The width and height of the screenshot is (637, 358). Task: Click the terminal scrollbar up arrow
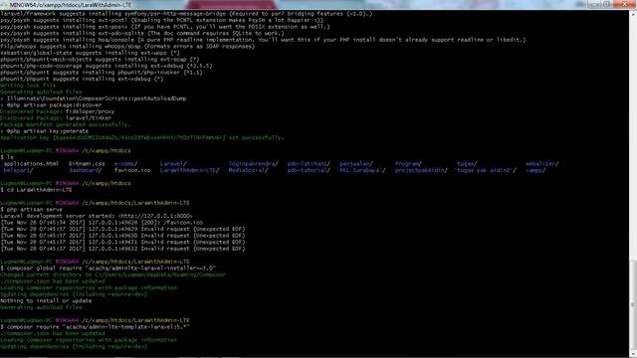(633, 14)
